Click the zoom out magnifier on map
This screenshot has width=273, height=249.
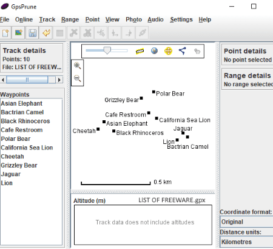coord(78,78)
